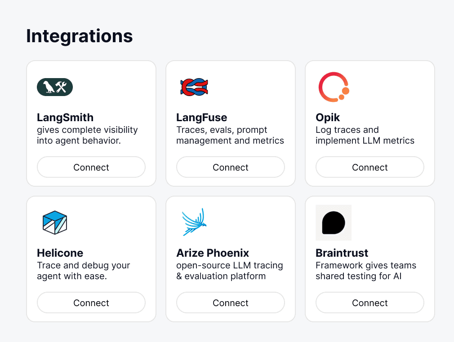Screen dimensions: 454x342
Task: Click the Opik orange circle logo
Action: [x=334, y=87]
